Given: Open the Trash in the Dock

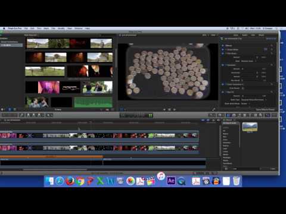Looking at the screenshot, I should 237,181.
